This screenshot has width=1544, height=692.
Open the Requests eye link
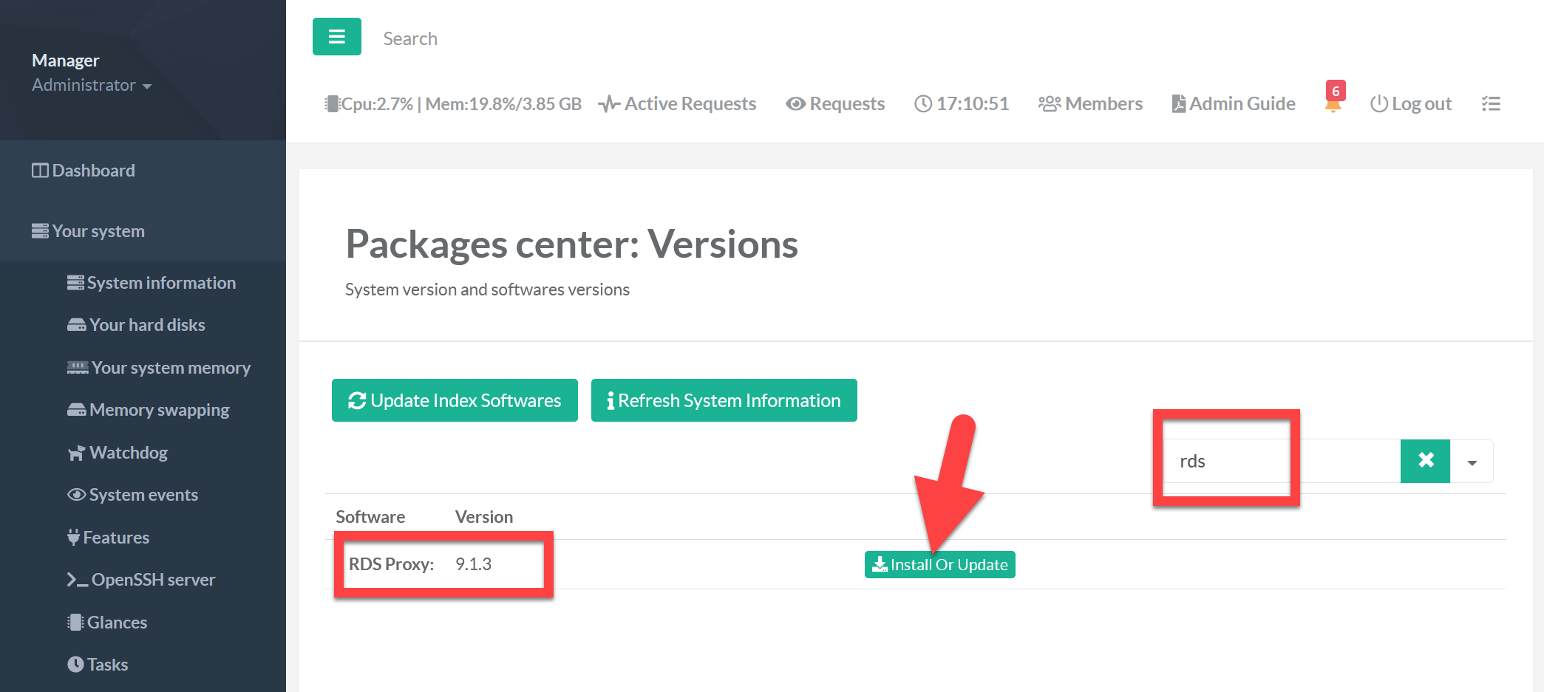tap(835, 104)
